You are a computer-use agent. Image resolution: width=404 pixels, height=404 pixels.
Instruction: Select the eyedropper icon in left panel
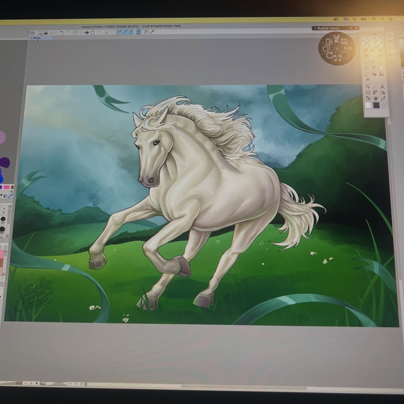(11, 196)
